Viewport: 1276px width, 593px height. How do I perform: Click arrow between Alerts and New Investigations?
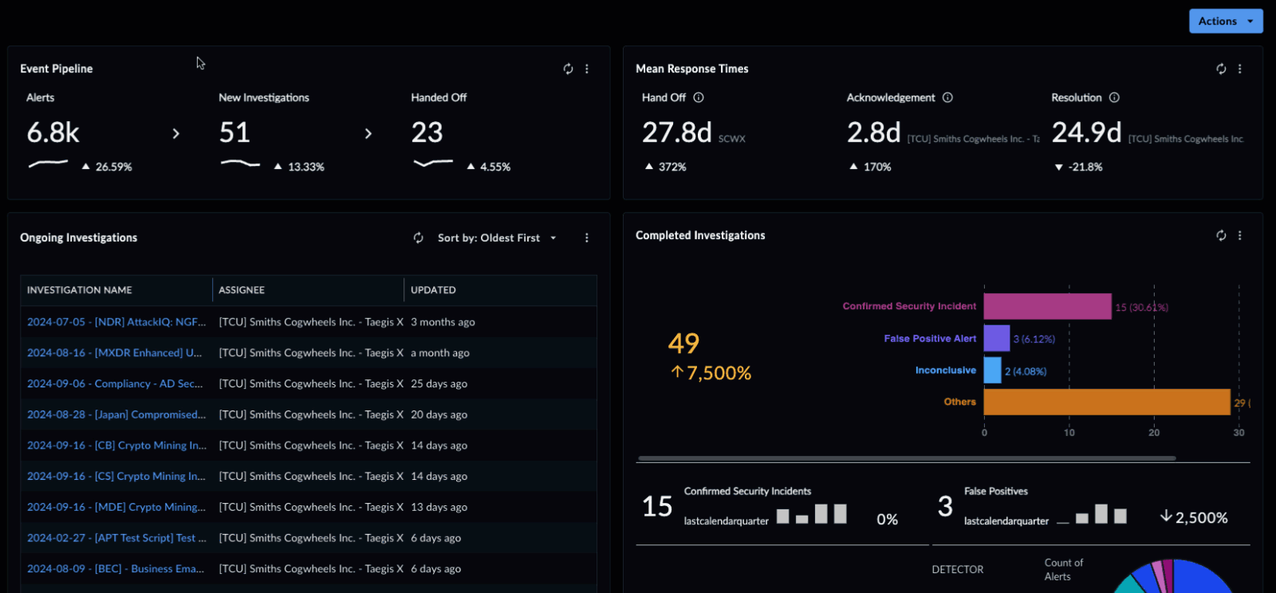tap(176, 134)
